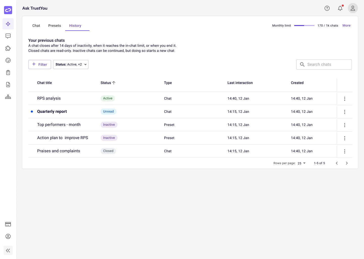
Task: Open actions menu for Praises and complaints row
Action: point(345,151)
